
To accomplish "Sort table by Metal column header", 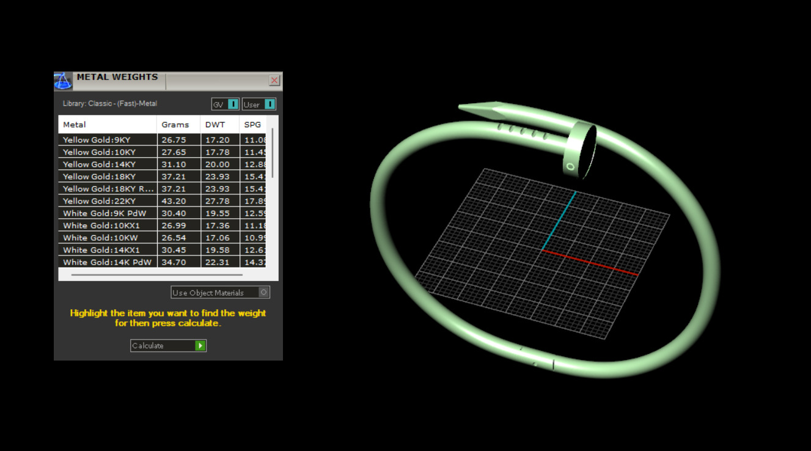I will 108,125.
